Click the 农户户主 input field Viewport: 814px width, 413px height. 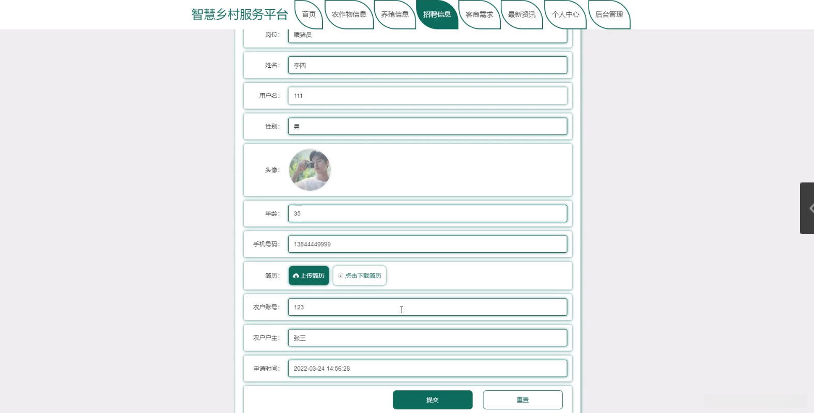coord(427,338)
